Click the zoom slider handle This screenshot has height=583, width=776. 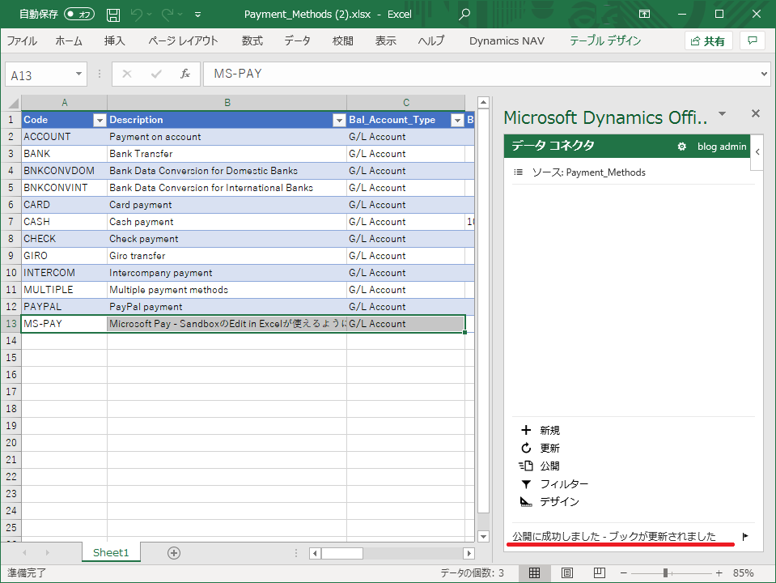pyautogui.click(x=666, y=573)
